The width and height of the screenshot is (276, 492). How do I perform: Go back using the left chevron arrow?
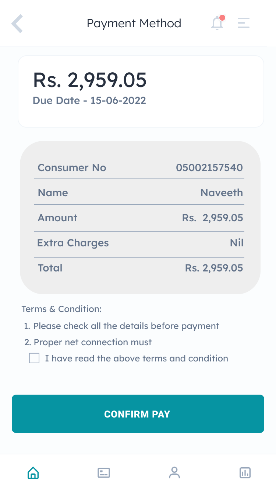(x=17, y=24)
